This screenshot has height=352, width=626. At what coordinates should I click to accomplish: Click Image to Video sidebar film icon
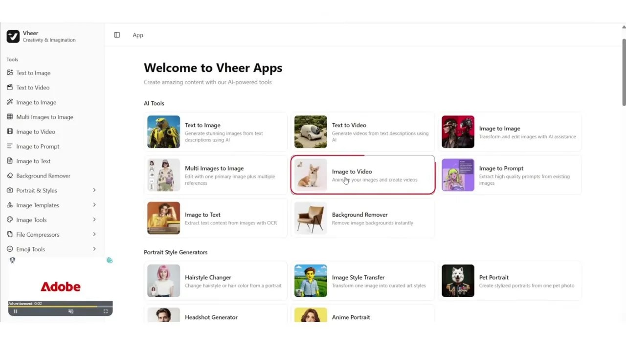[10, 132]
